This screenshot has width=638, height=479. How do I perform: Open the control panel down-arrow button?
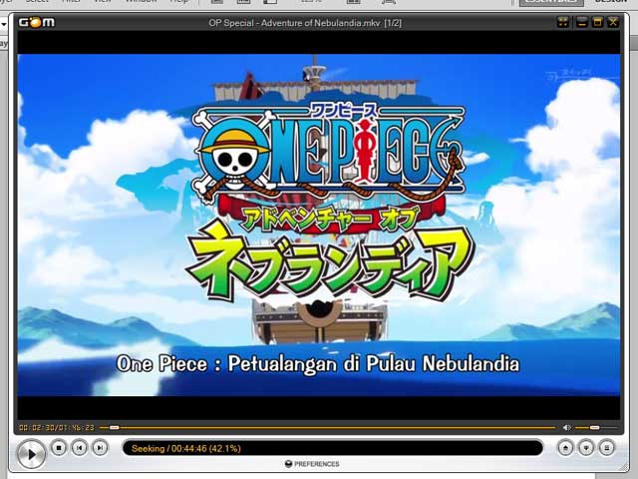(586, 448)
